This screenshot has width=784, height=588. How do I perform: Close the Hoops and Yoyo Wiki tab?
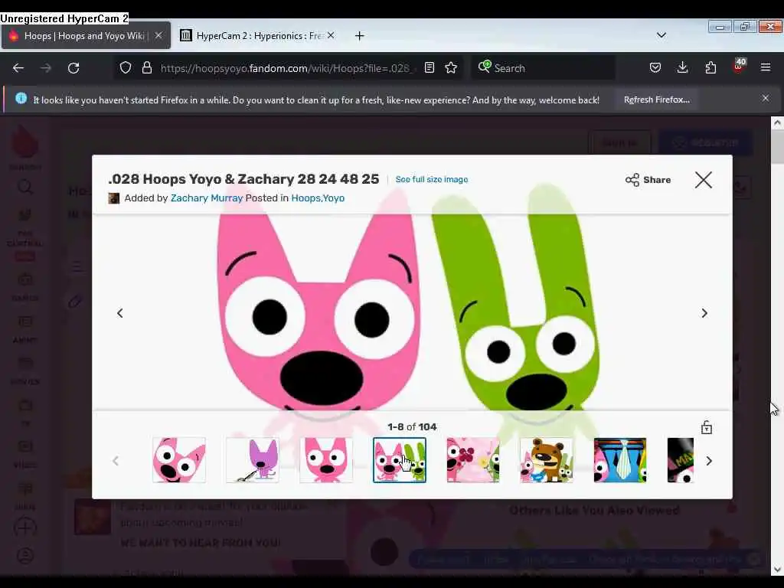[158, 35]
